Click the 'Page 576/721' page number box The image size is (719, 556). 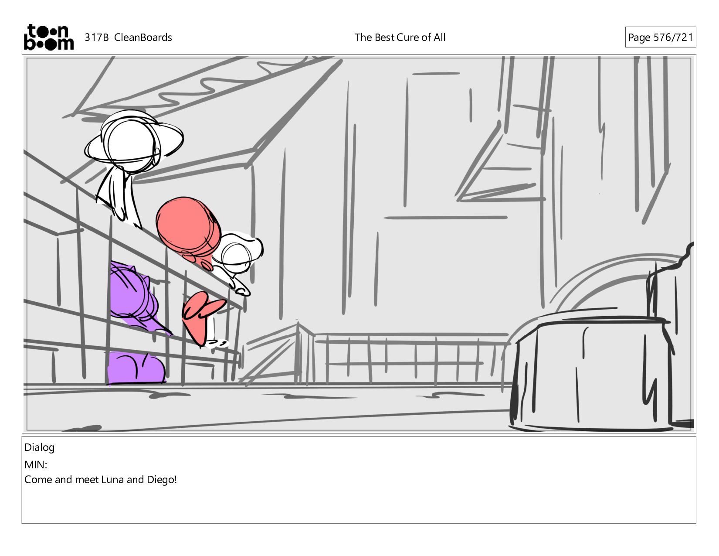click(x=661, y=38)
